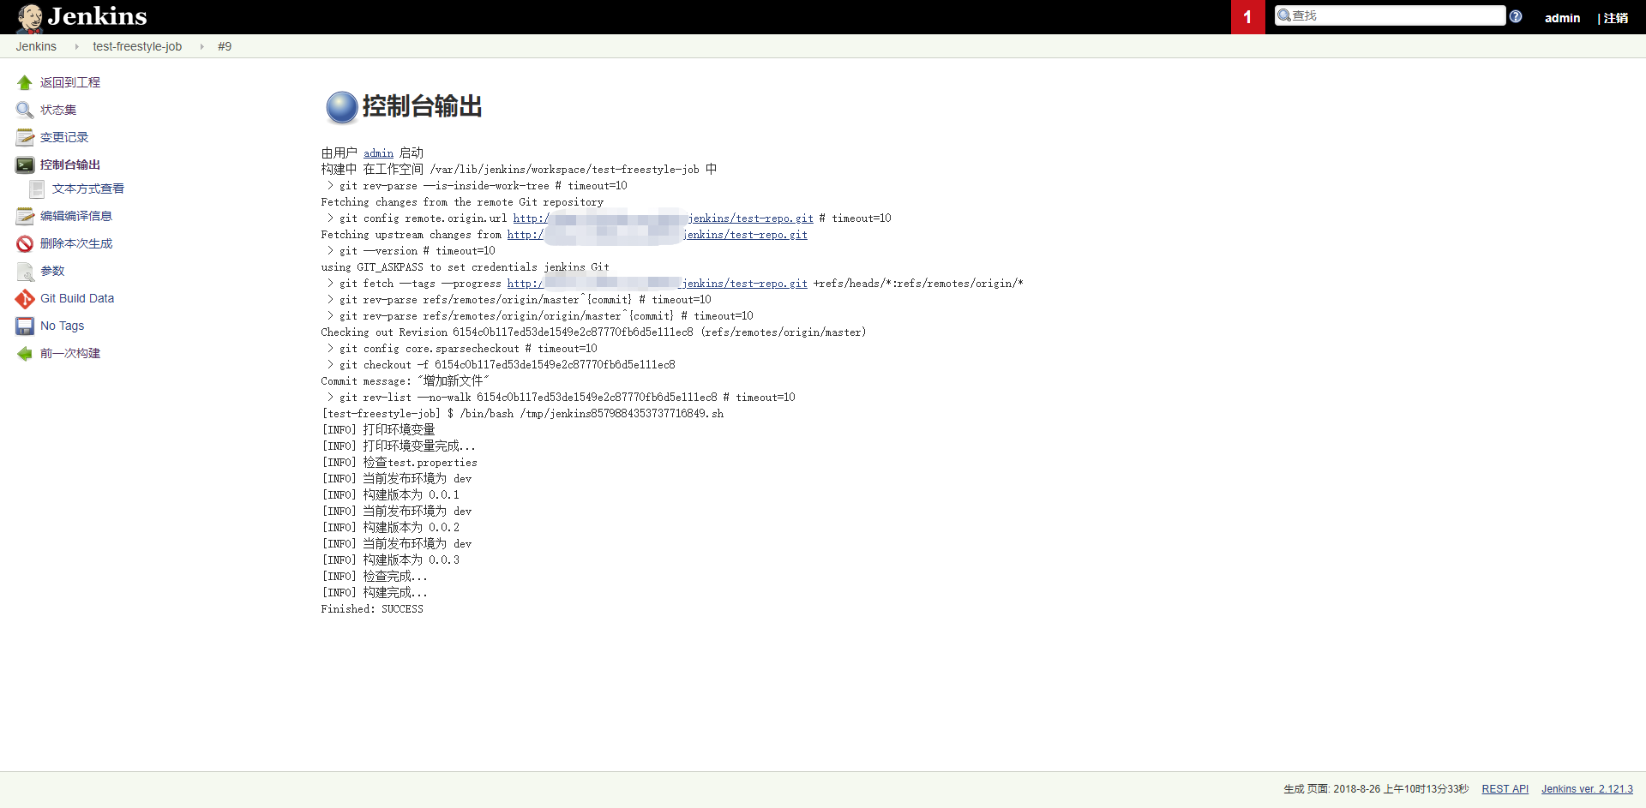The image size is (1646, 808).
Task: Click the 注销 logout link
Action: [1615, 18]
